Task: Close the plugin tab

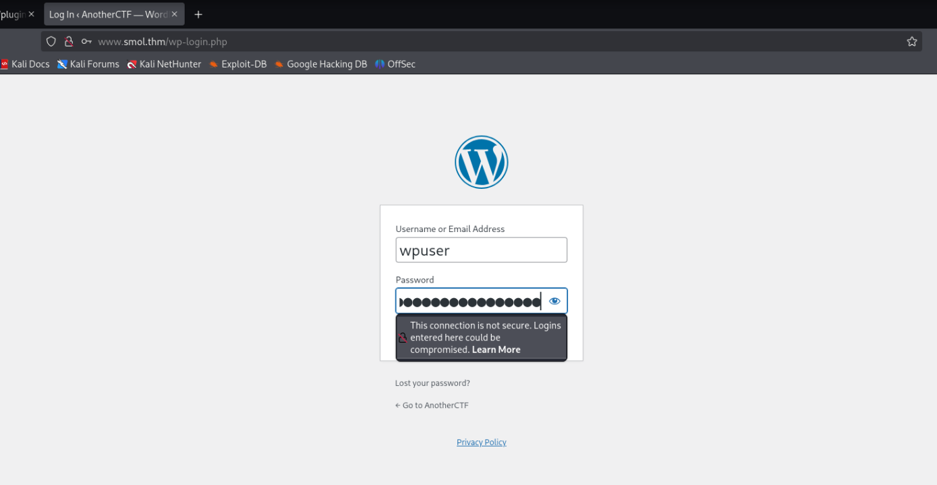Action: click(31, 14)
